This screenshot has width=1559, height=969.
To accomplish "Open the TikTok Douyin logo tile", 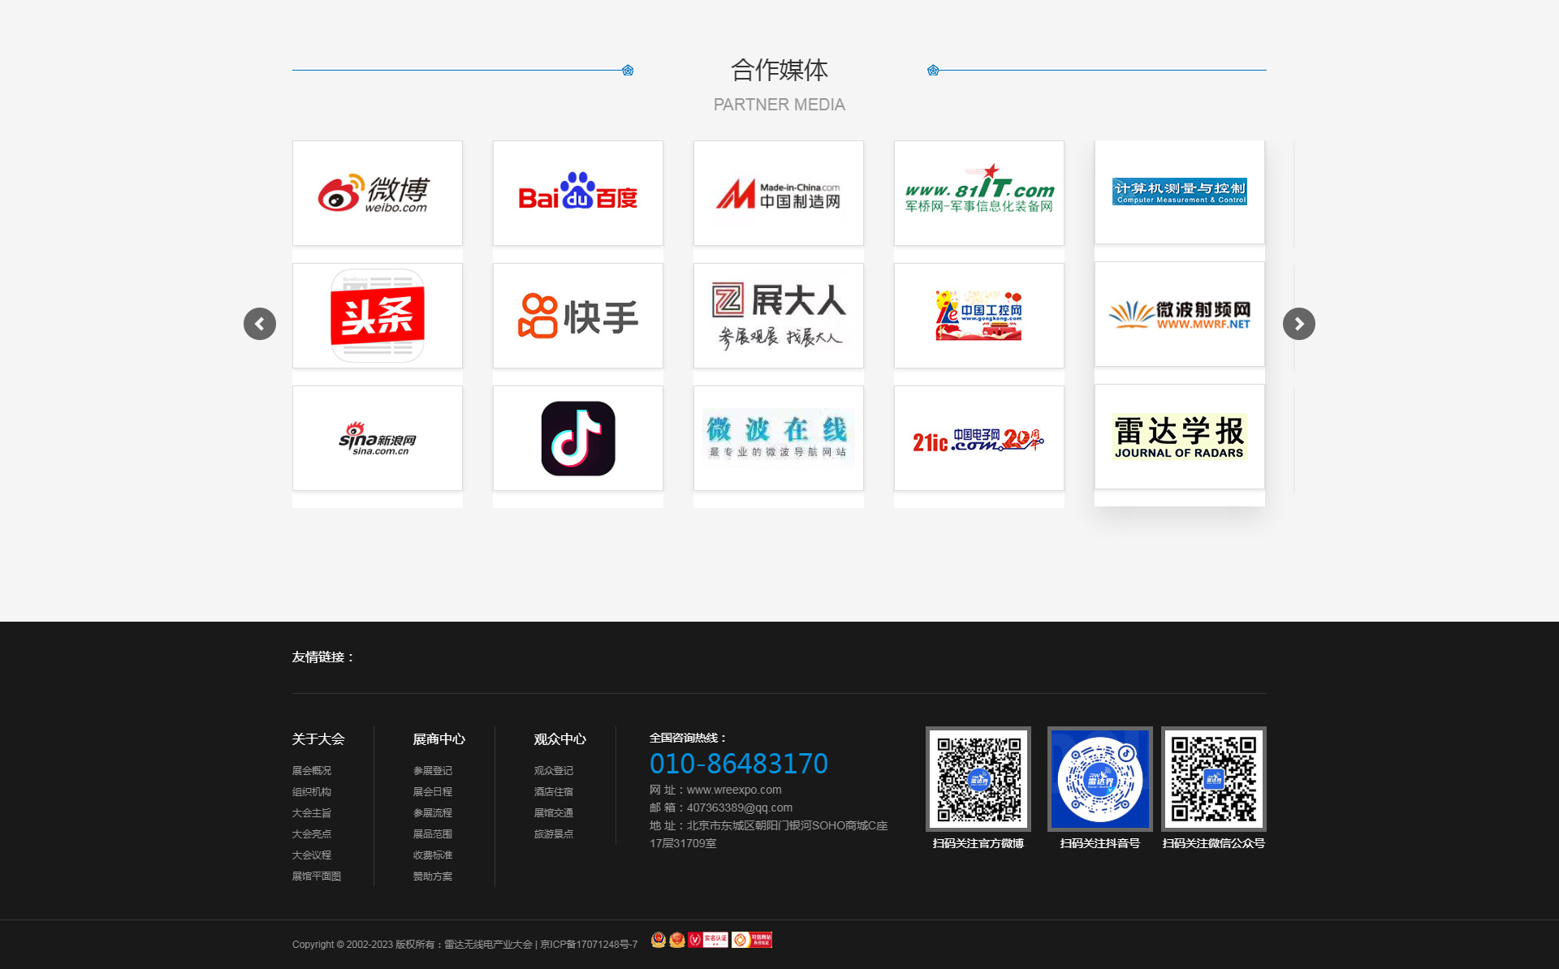I will click(577, 438).
